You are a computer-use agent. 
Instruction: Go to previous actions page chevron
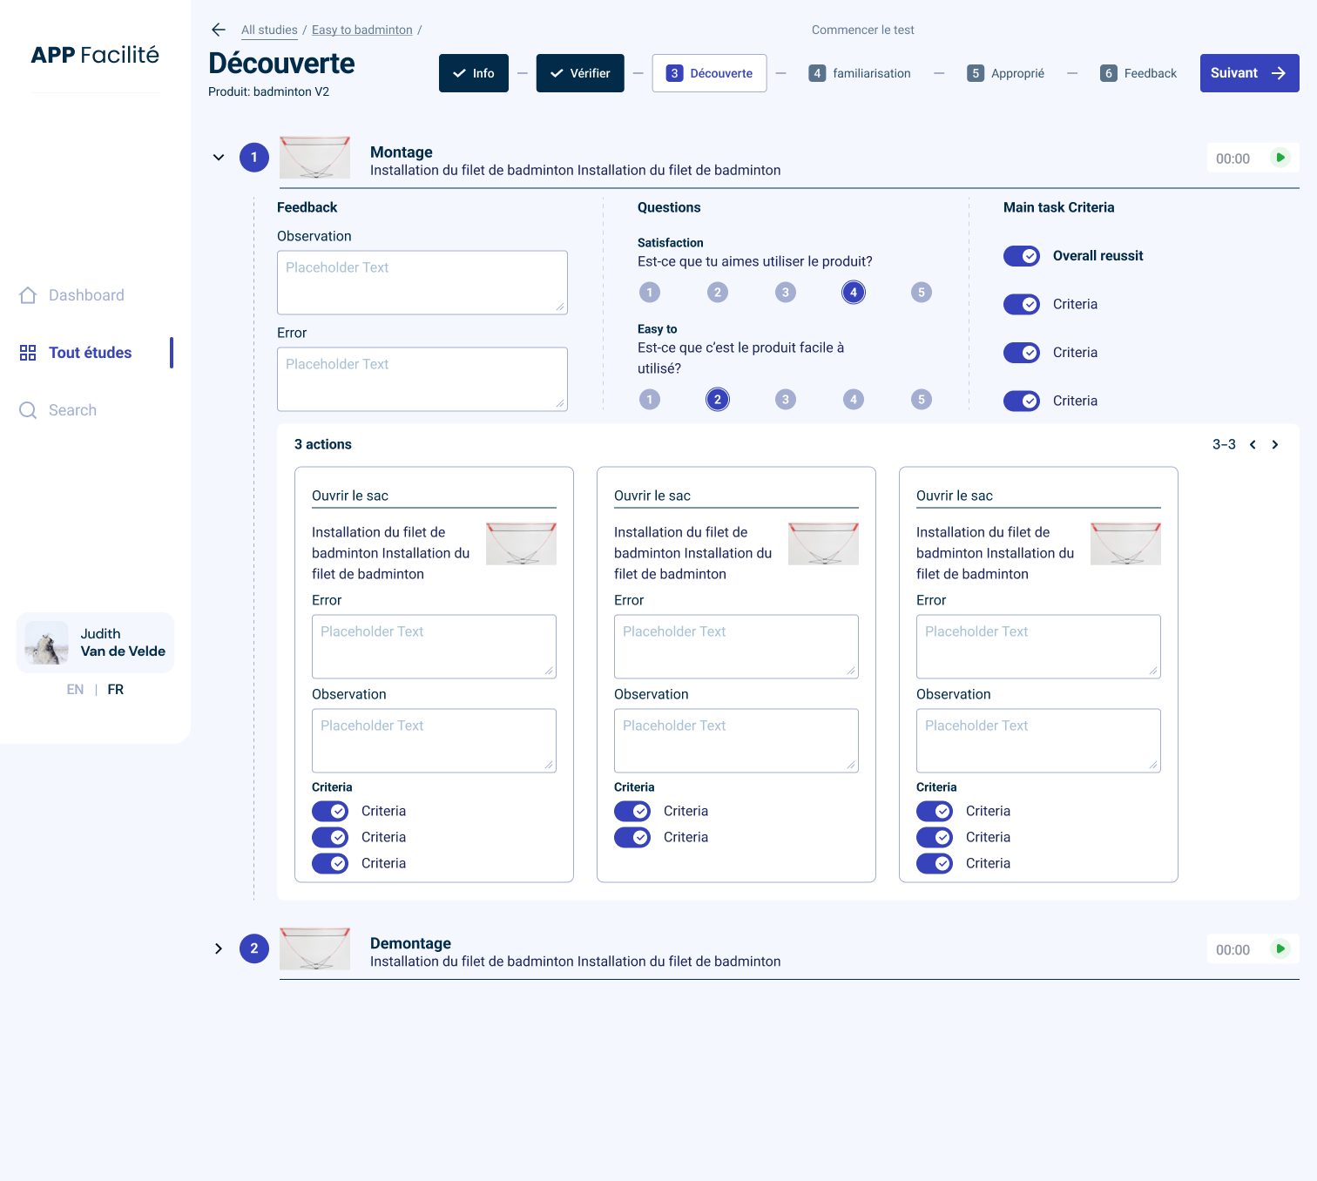[x=1253, y=444]
